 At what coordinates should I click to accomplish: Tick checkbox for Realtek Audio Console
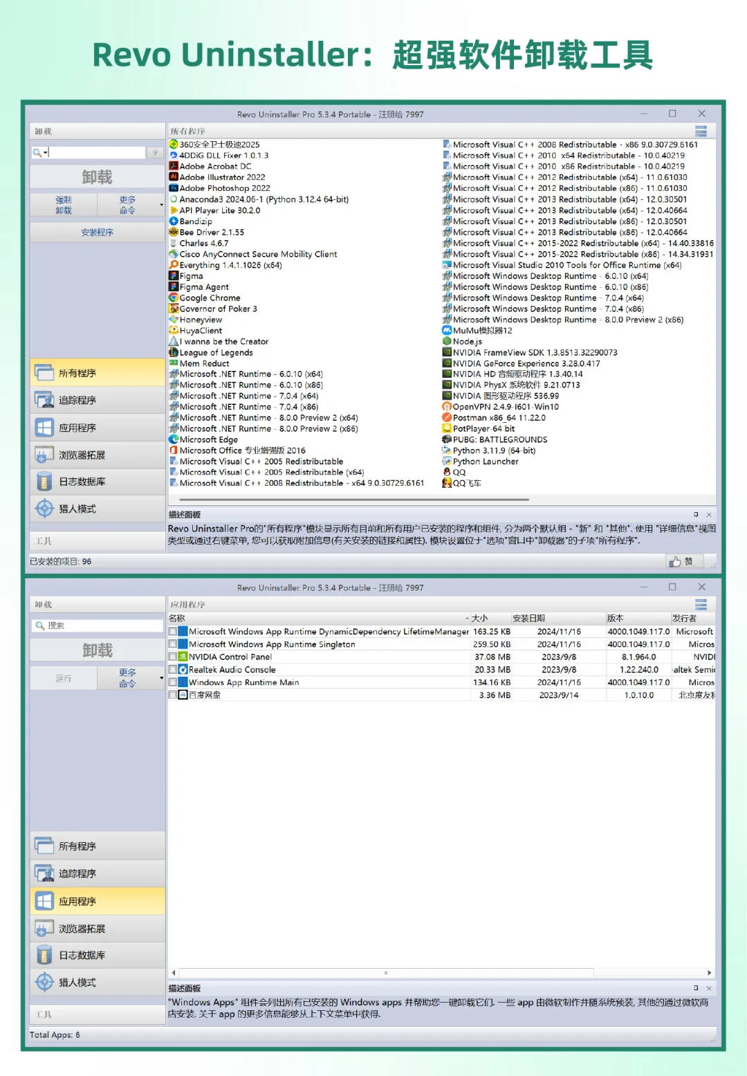173,669
